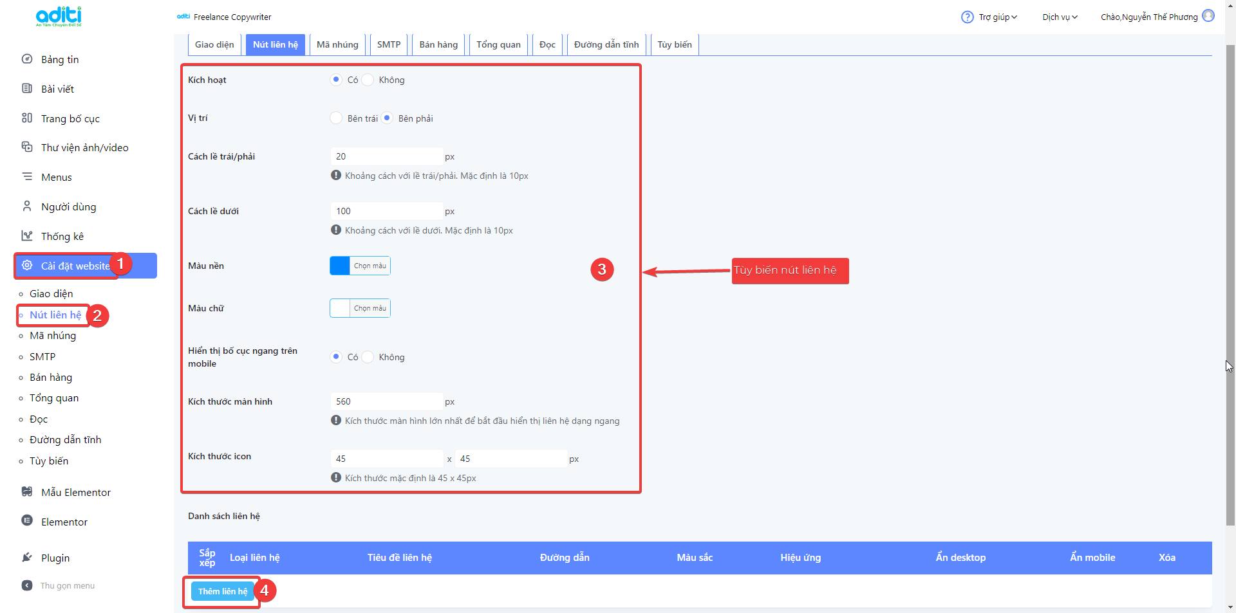
Task: Open the Trợ giúp dropdown
Action: point(997,17)
